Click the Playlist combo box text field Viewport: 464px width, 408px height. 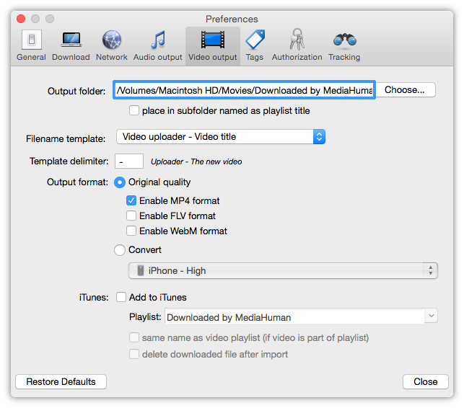pos(294,317)
